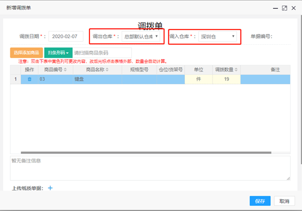The width and height of the screenshot is (302, 211).
Task: Select the 调拨数量 cell showing 19
Action: coord(227,79)
